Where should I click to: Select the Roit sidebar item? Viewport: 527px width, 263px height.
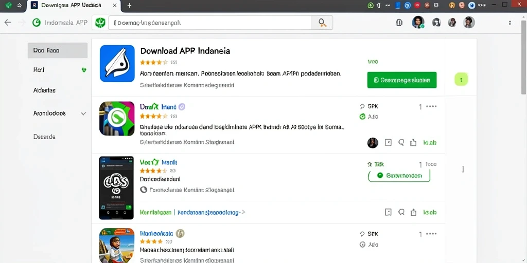pos(39,70)
